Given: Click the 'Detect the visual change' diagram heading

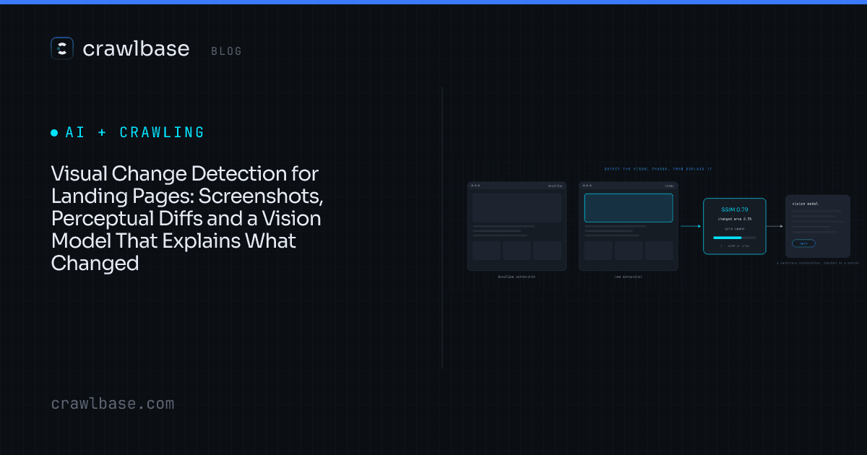Looking at the screenshot, I should [658, 169].
